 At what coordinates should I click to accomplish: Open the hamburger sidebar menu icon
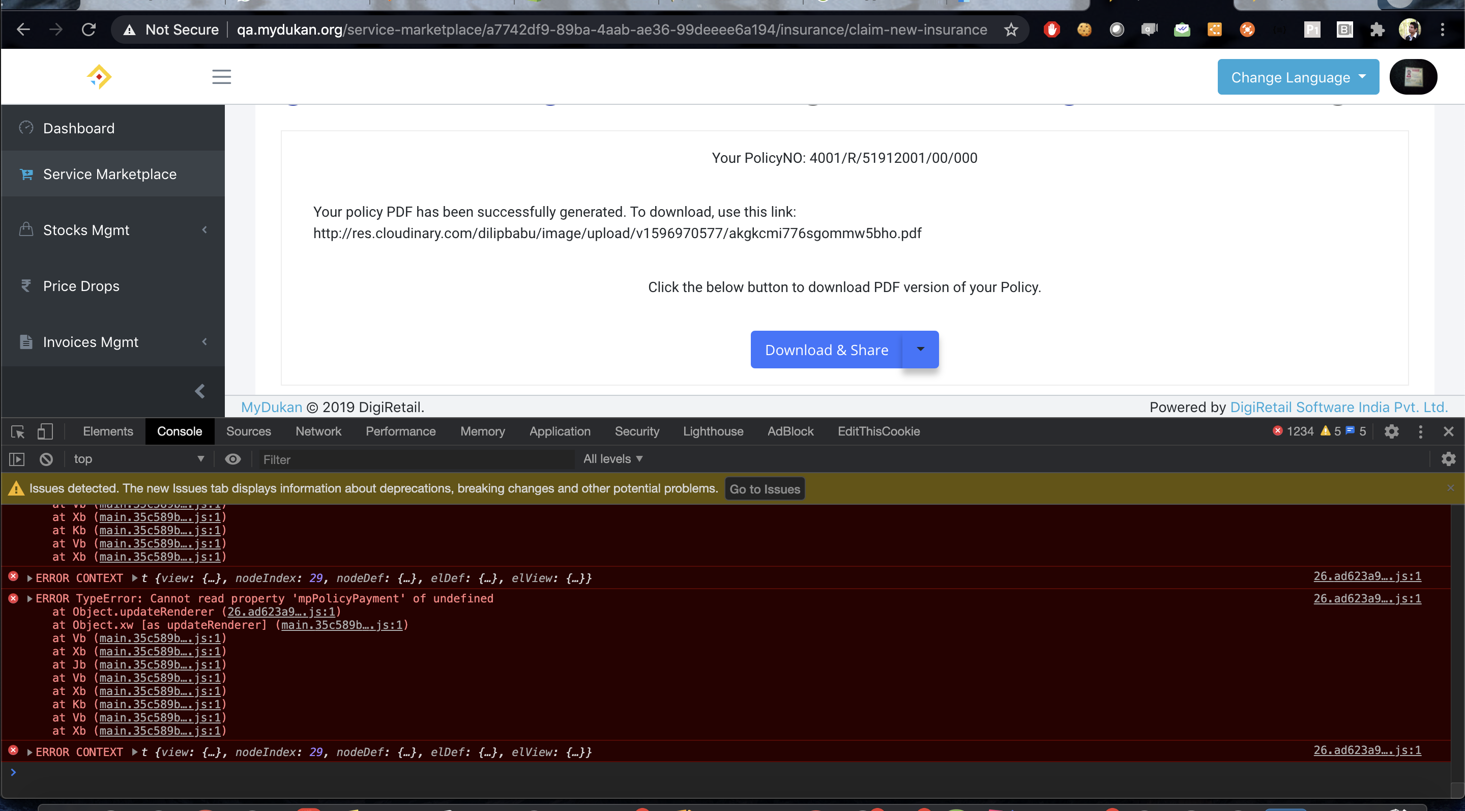221,77
